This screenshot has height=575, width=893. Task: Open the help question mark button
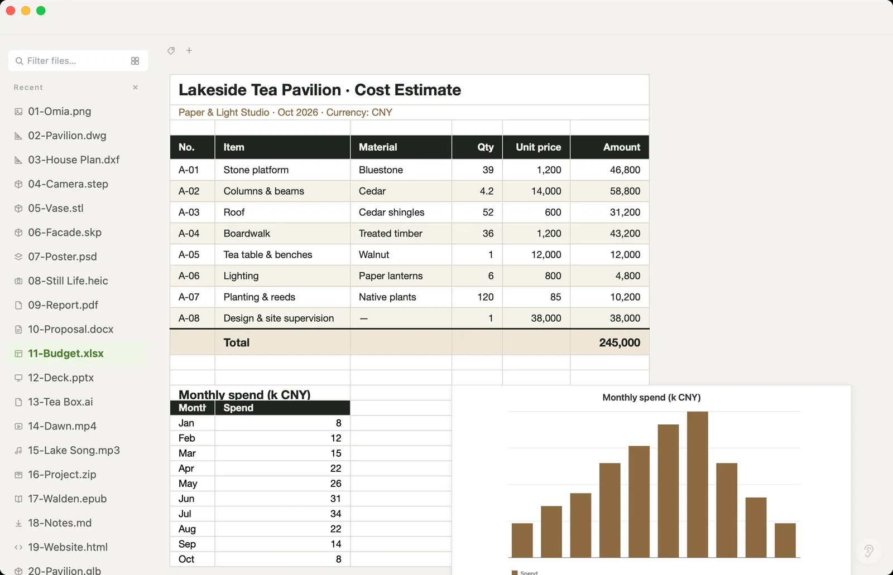(x=868, y=551)
